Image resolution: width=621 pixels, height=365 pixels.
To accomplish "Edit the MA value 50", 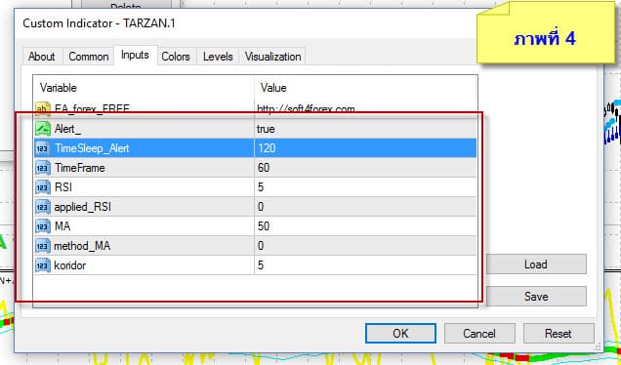I will tap(365, 226).
